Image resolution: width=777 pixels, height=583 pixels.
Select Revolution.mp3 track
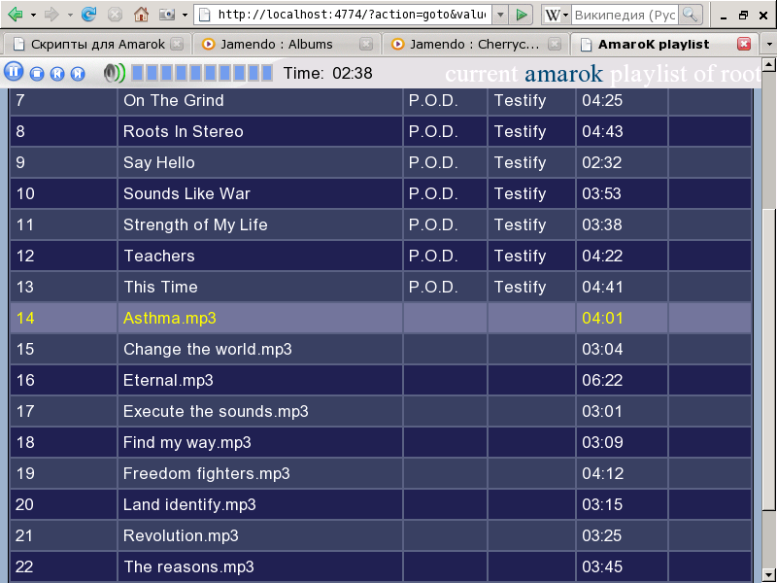tap(181, 536)
